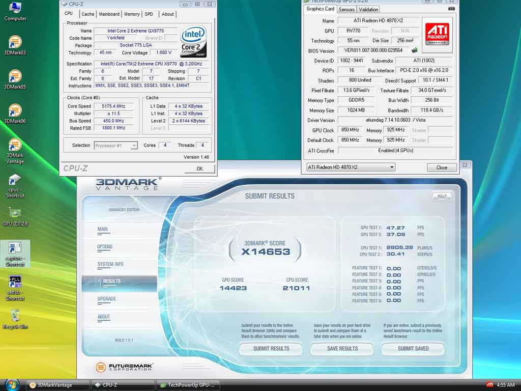Open the Computer desktop icon

[x=15, y=11]
